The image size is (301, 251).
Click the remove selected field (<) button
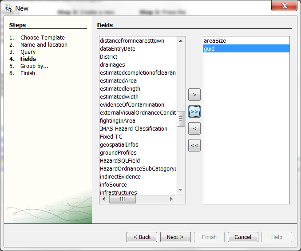point(194,129)
